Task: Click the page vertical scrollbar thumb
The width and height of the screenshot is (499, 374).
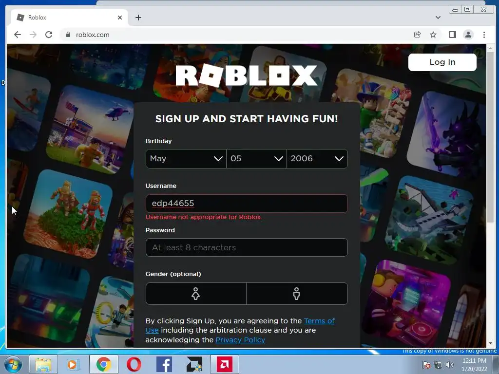Action: point(490,137)
